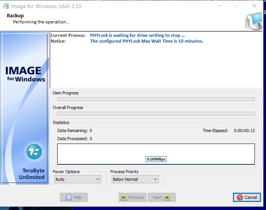Screen dimensions: 266x210
Task: Click the Item Progress bar
Action: point(156,99)
